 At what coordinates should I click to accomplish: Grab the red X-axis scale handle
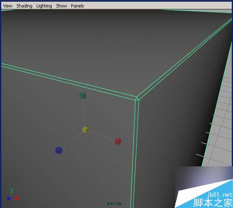118,141
